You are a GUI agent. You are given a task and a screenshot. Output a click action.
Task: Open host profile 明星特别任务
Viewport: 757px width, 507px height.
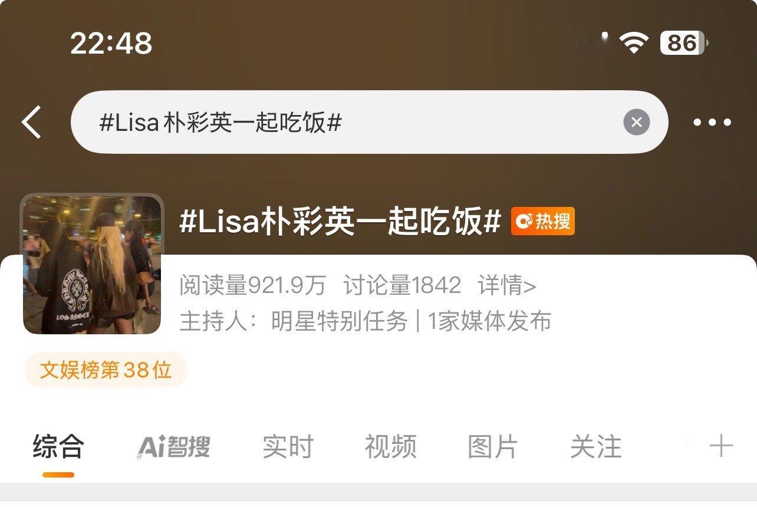click(x=340, y=322)
